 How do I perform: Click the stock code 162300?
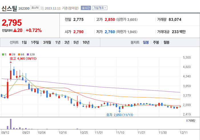point(24,8)
